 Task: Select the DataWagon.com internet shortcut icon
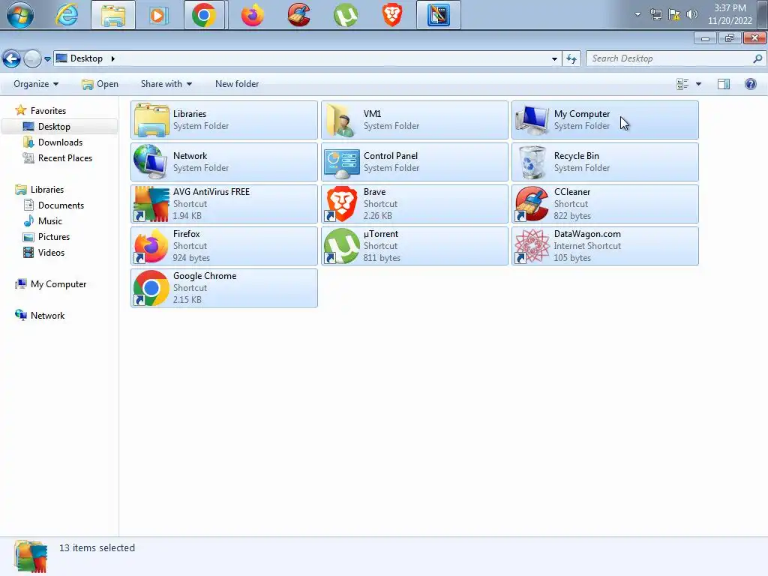532,246
